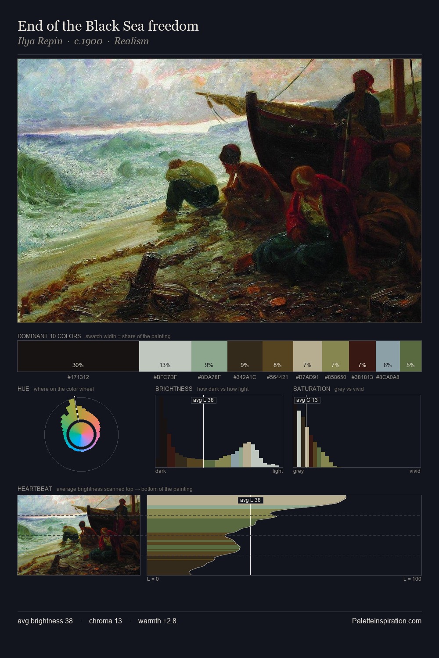Click the DOMINANT 10 COLORS heading
Viewport: 439px width, 658px height.
coord(49,336)
